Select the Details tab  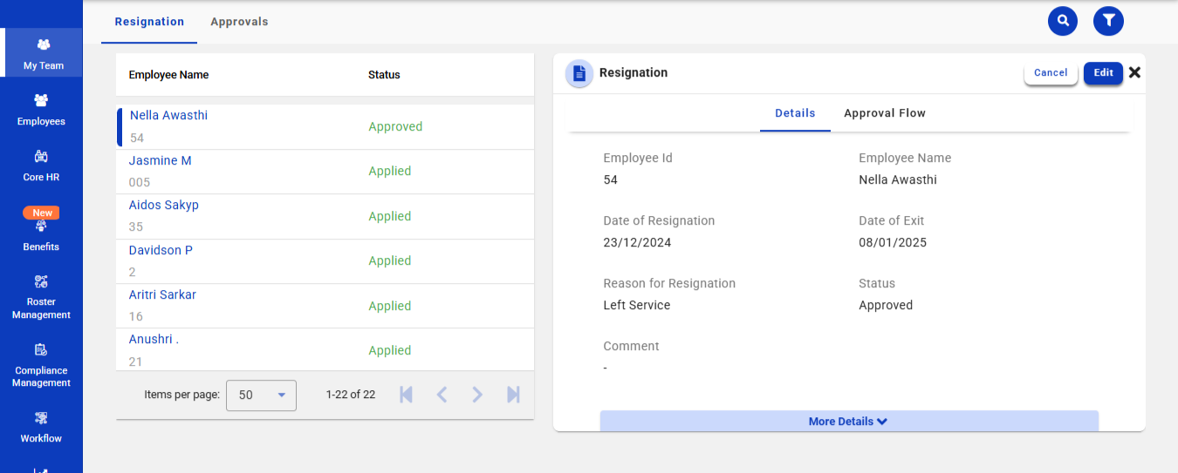pyautogui.click(x=794, y=113)
